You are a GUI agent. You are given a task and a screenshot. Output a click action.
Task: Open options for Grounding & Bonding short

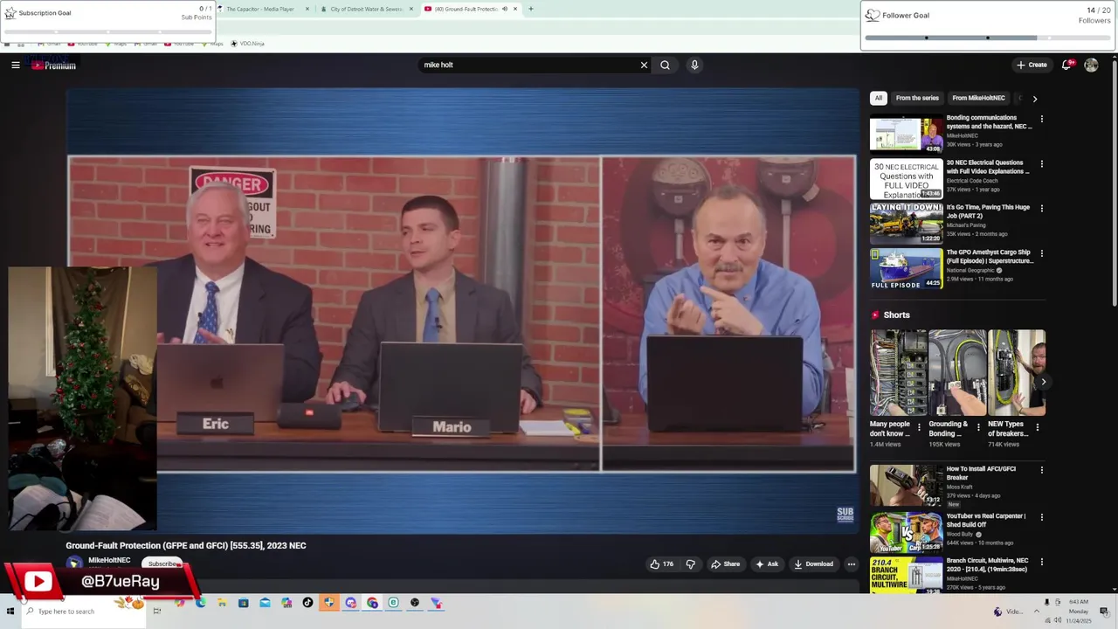pos(978,427)
